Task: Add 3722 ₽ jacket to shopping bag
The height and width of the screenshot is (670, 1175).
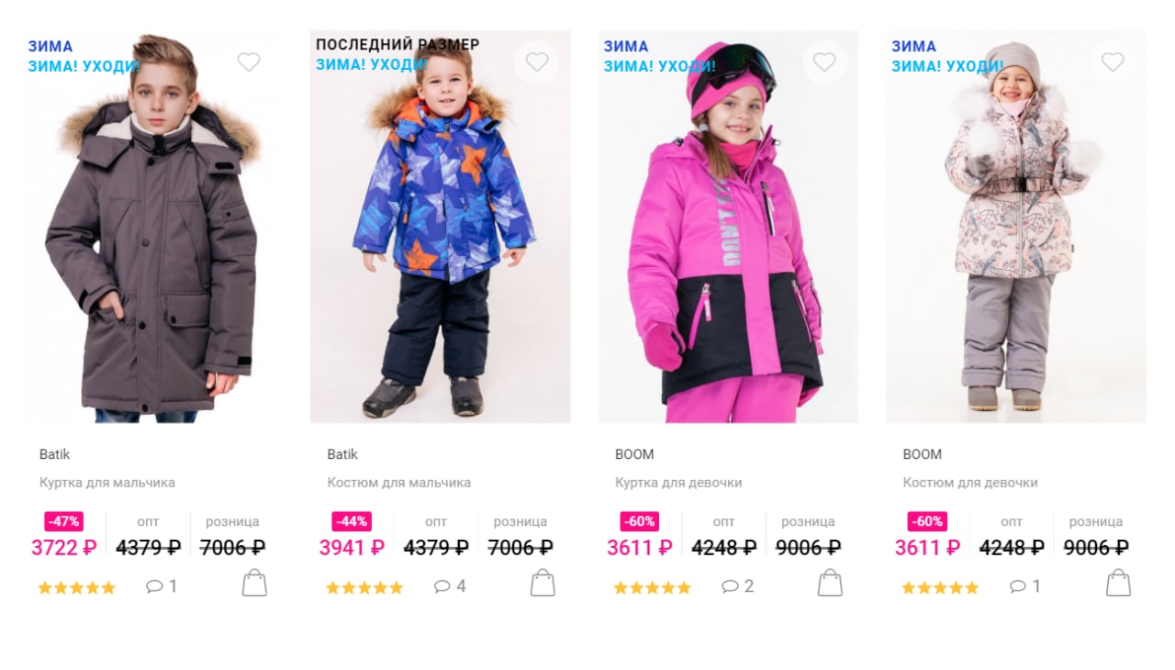Action: pos(254,583)
